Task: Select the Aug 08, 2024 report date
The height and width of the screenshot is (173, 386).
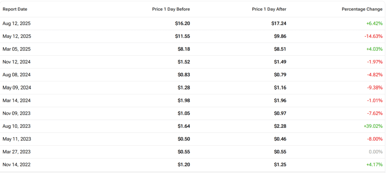Action: pos(17,75)
